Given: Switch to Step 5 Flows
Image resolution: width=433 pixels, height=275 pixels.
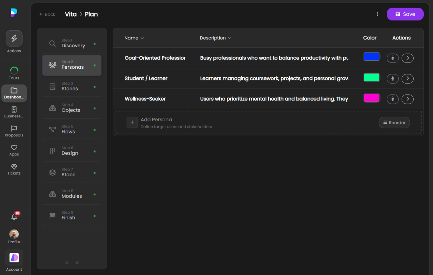Looking at the screenshot, I should pyautogui.click(x=72, y=129).
